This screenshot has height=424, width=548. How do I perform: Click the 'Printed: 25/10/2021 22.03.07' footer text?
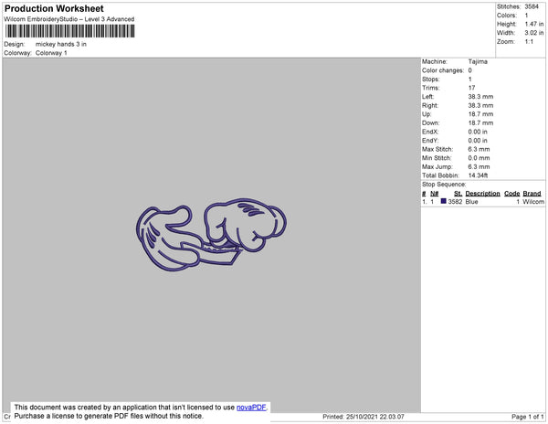click(x=364, y=417)
